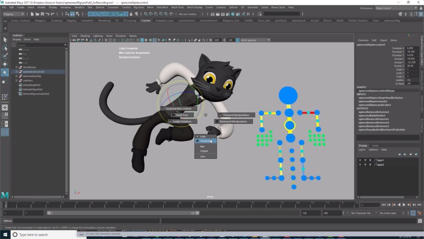Click the Redo arrow on status line
The height and width of the screenshot is (239, 424).
tap(53, 14)
